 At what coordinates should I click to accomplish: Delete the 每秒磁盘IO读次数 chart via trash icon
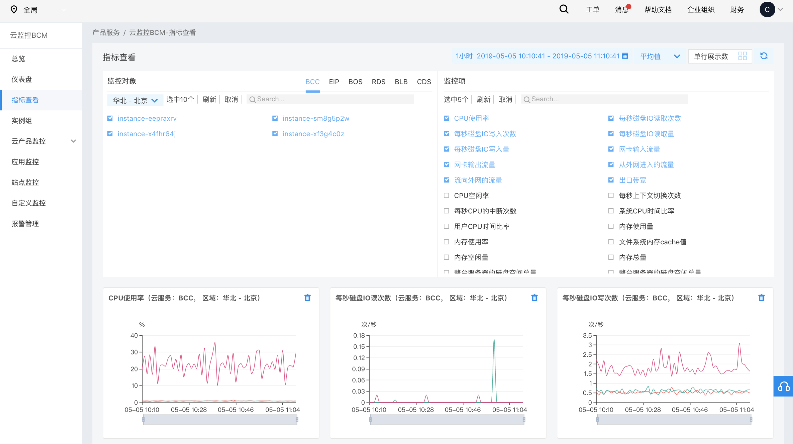click(x=534, y=298)
